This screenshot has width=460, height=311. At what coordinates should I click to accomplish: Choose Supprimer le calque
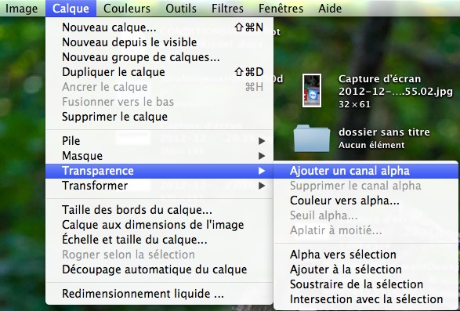point(159,117)
